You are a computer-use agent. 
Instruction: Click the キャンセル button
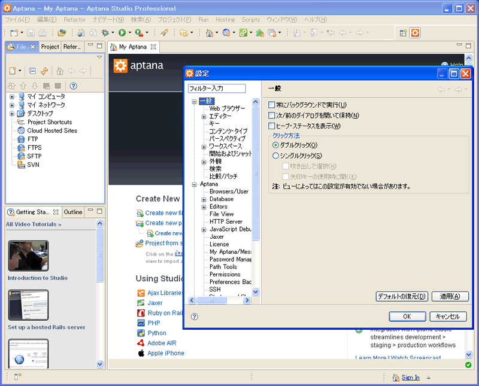(x=448, y=317)
